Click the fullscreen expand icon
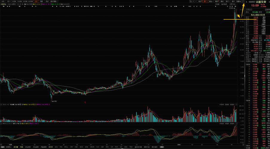Screen dimensions: 270x149 point(243,1)
